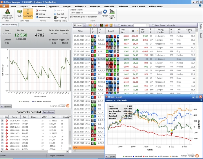
Task: Click the VP$IP column header in tables list
Action: point(44,117)
